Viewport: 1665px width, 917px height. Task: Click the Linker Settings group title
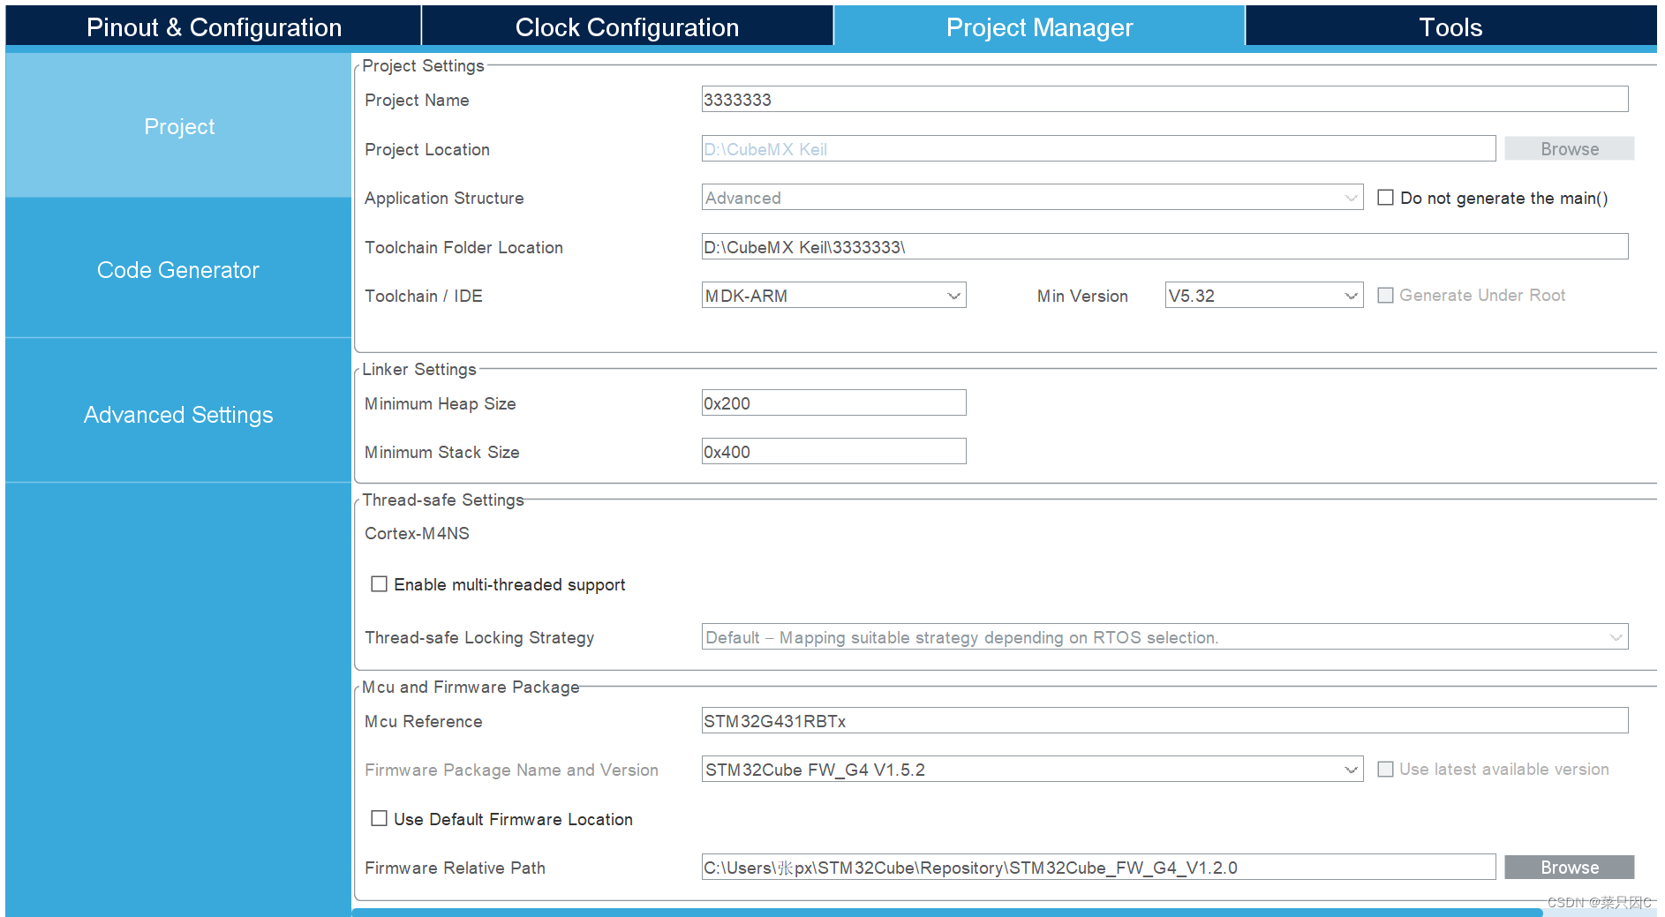click(418, 369)
